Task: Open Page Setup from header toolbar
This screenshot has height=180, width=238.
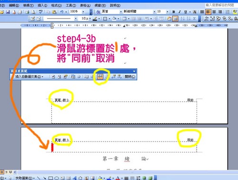Action: coord(86,77)
